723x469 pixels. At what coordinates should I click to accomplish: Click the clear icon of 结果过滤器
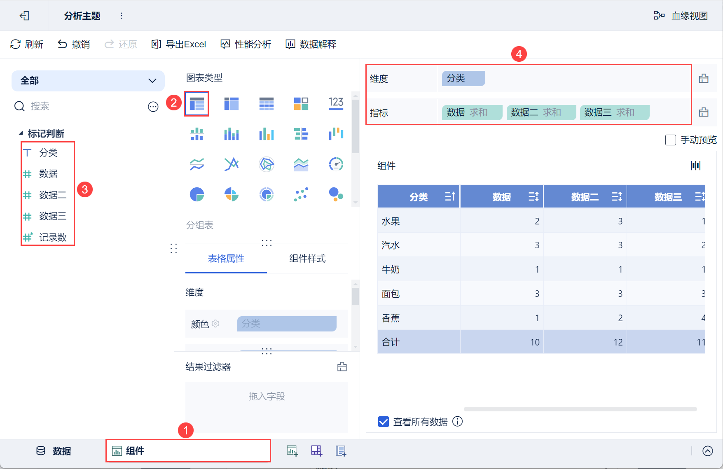pyautogui.click(x=342, y=366)
